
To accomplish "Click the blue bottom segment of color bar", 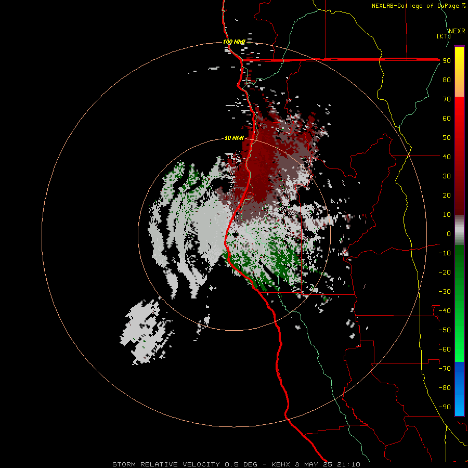I will (x=459, y=389).
